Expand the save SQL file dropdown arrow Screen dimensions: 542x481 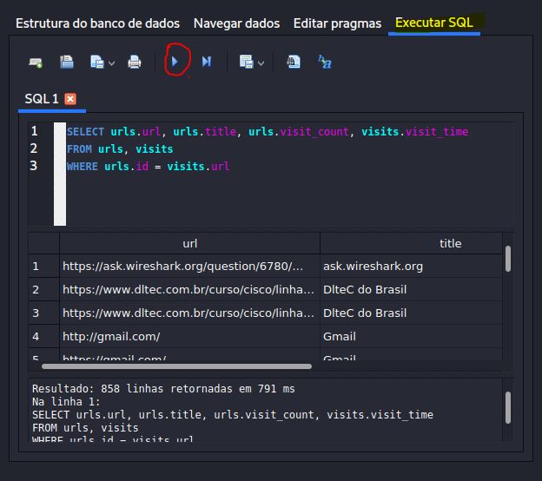coord(111,63)
